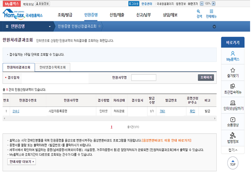Open the 검색 search icon
Viewport: 251px width, 177px height.
(x=199, y=14)
